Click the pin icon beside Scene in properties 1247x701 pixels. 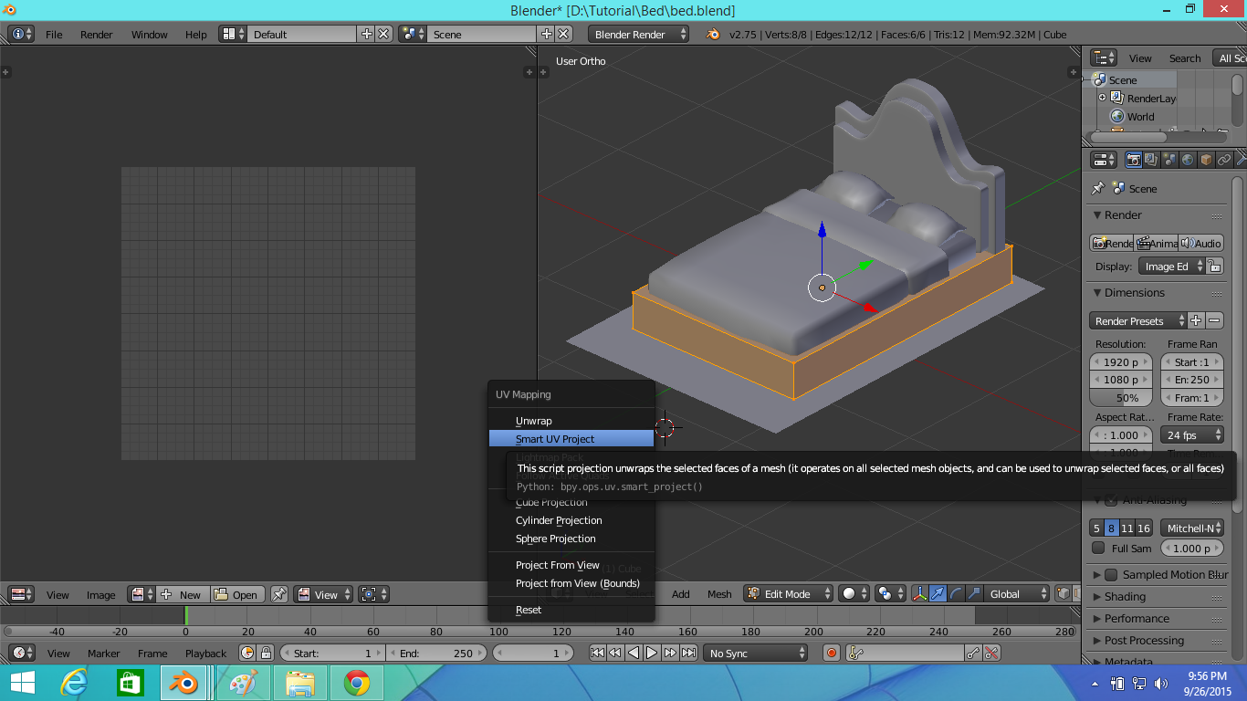click(x=1098, y=189)
